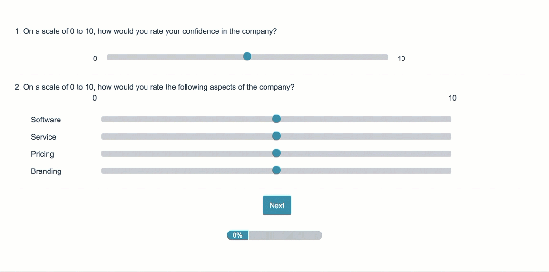Click Service slider track left of handle
Screen dimensions: 549x272
click(188, 136)
